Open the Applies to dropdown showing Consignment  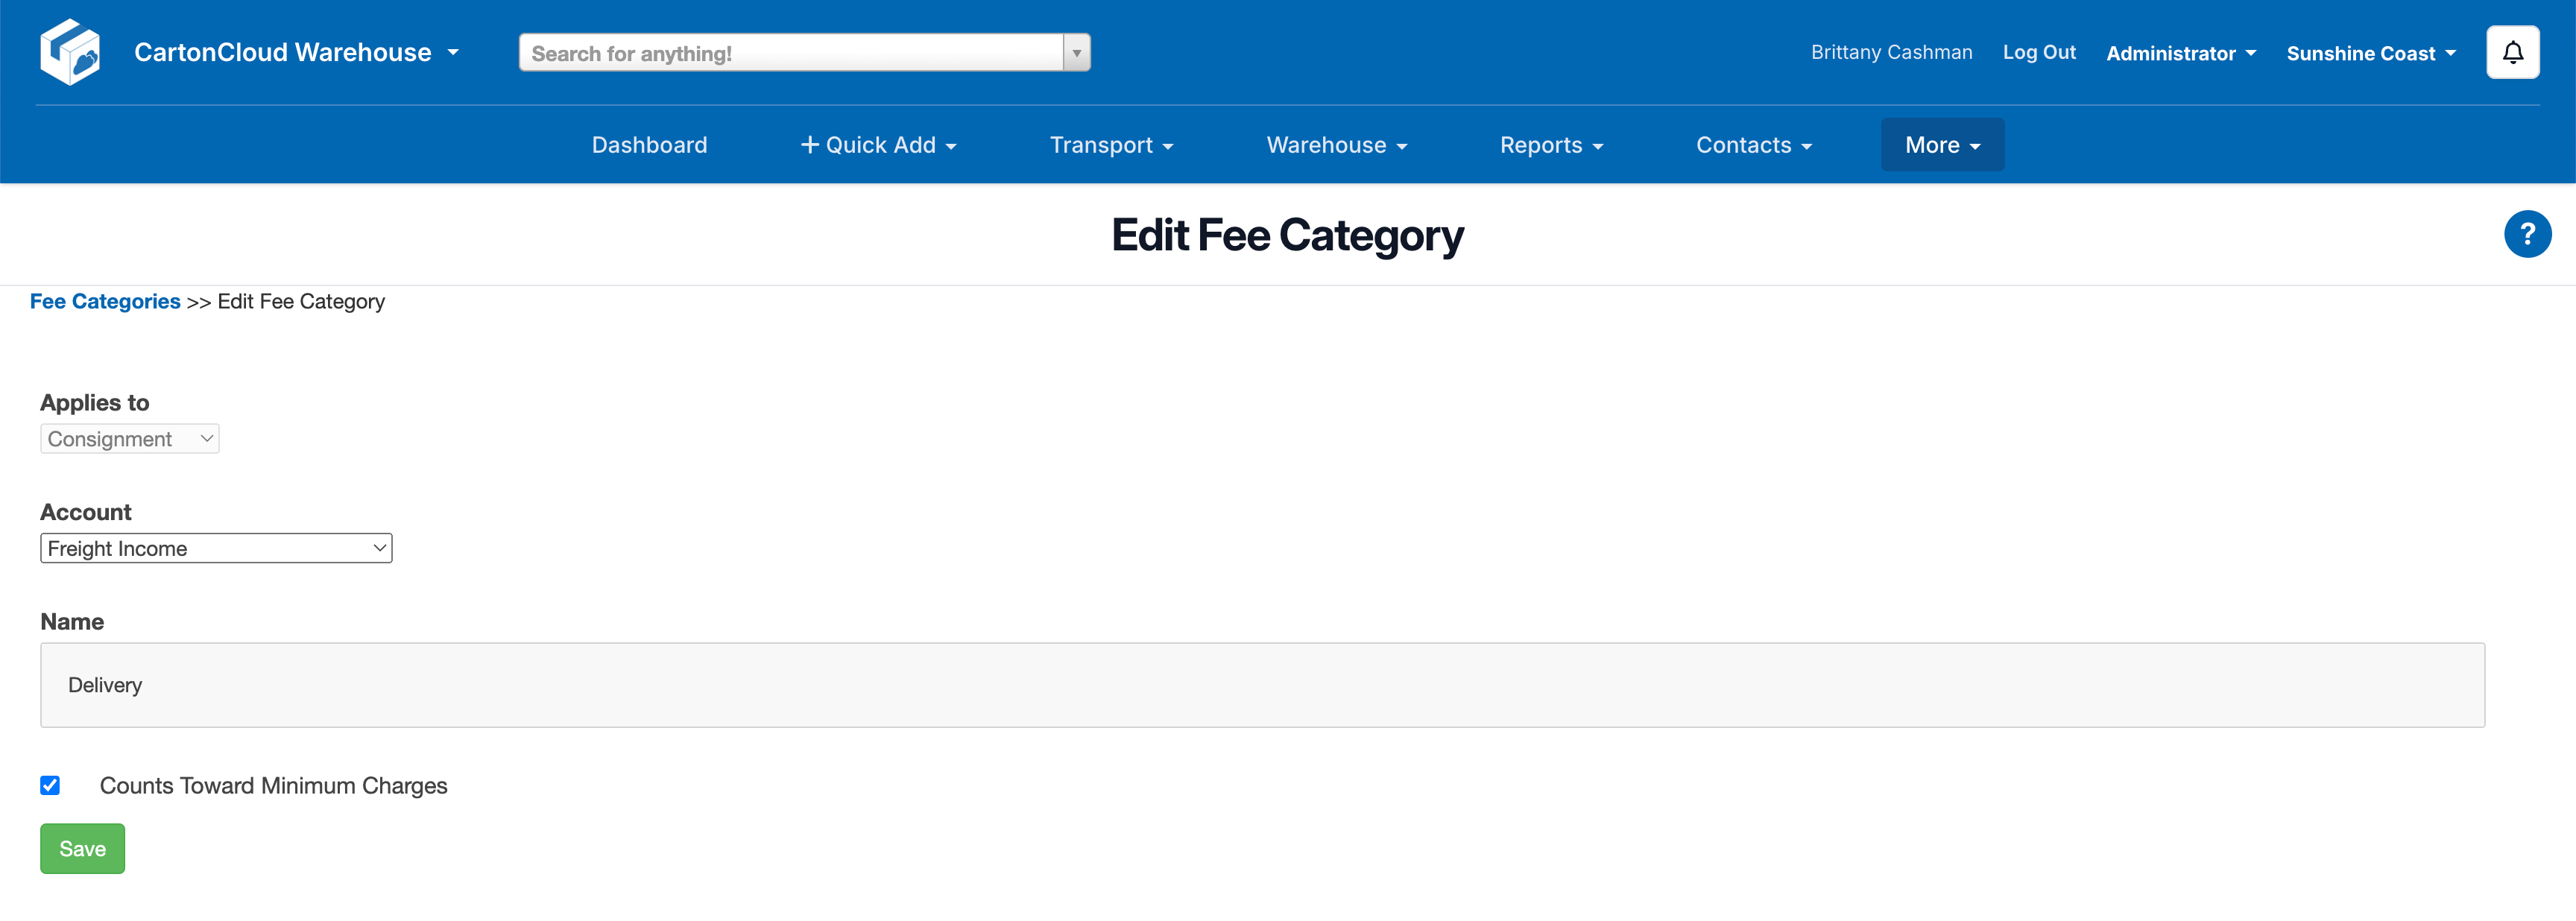129,438
